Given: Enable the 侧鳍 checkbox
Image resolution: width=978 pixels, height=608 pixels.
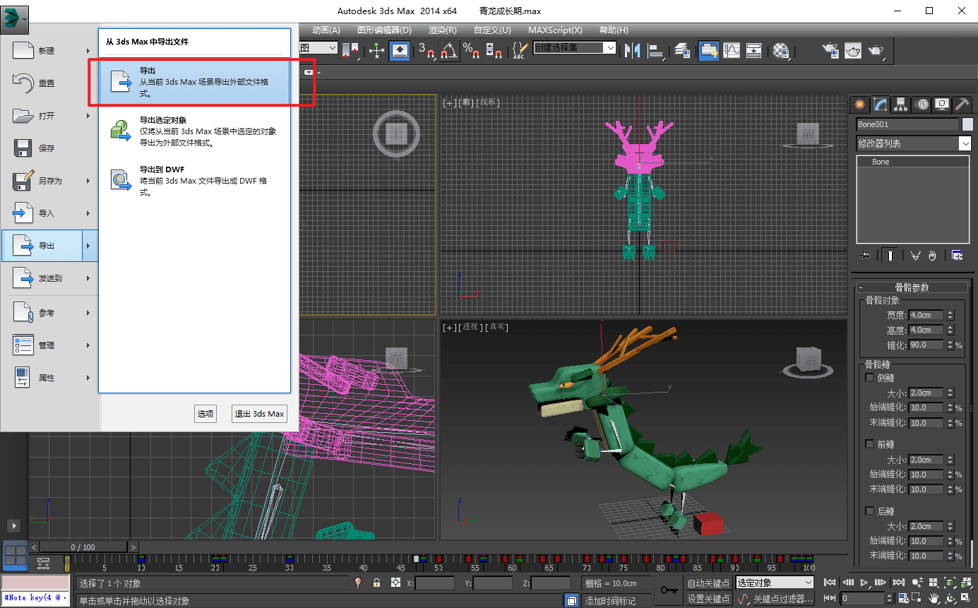Looking at the screenshot, I should click(870, 378).
